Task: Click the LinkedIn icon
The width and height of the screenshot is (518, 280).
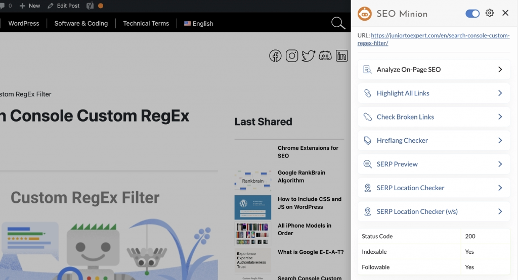Action: pyautogui.click(x=341, y=56)
